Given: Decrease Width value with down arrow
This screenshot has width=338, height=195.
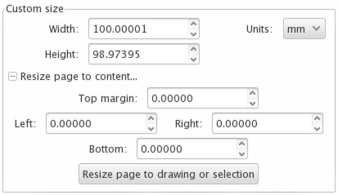Looking at the screenshot, I should (194, 34).
